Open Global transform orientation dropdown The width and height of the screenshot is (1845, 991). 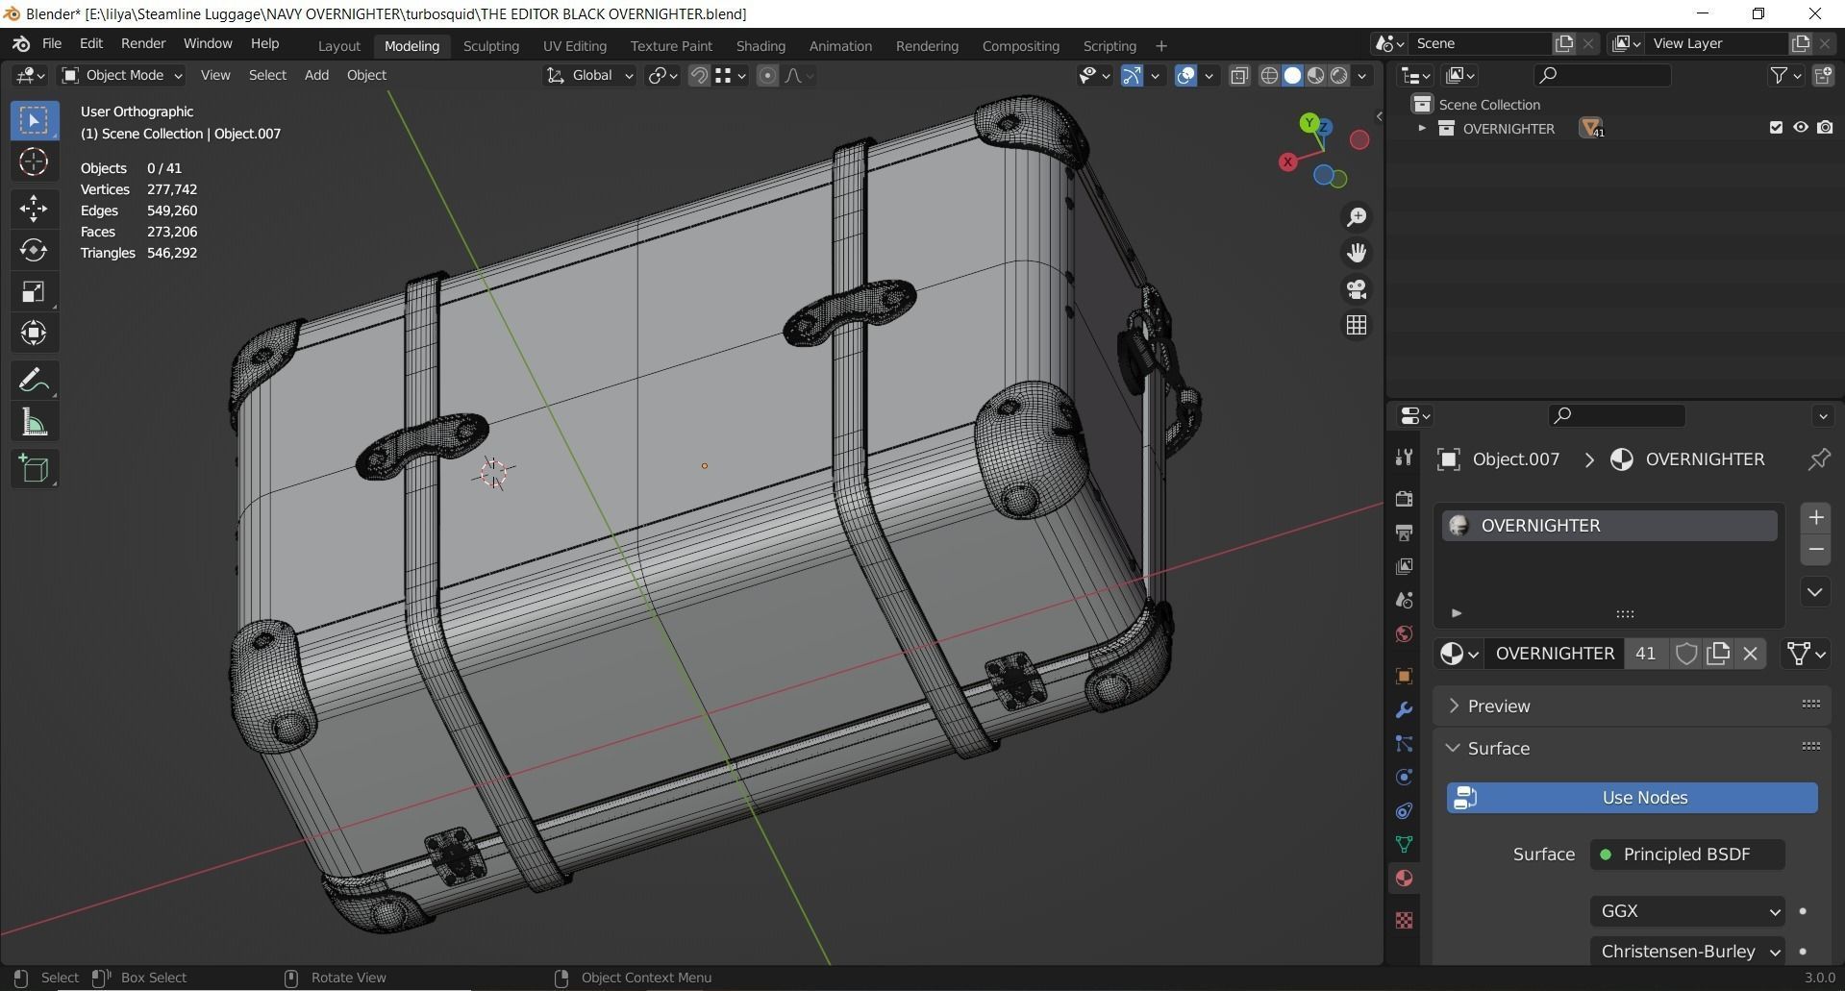pyautogui.click(x=589, y=75)
